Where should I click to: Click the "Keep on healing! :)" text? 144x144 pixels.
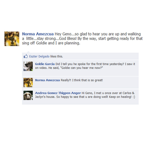point(122,97)
